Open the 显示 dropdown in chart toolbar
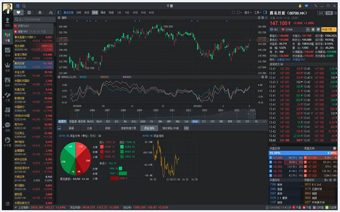Image resolution: width=340 pixels, height=212 pixels. tap(248, 12)
